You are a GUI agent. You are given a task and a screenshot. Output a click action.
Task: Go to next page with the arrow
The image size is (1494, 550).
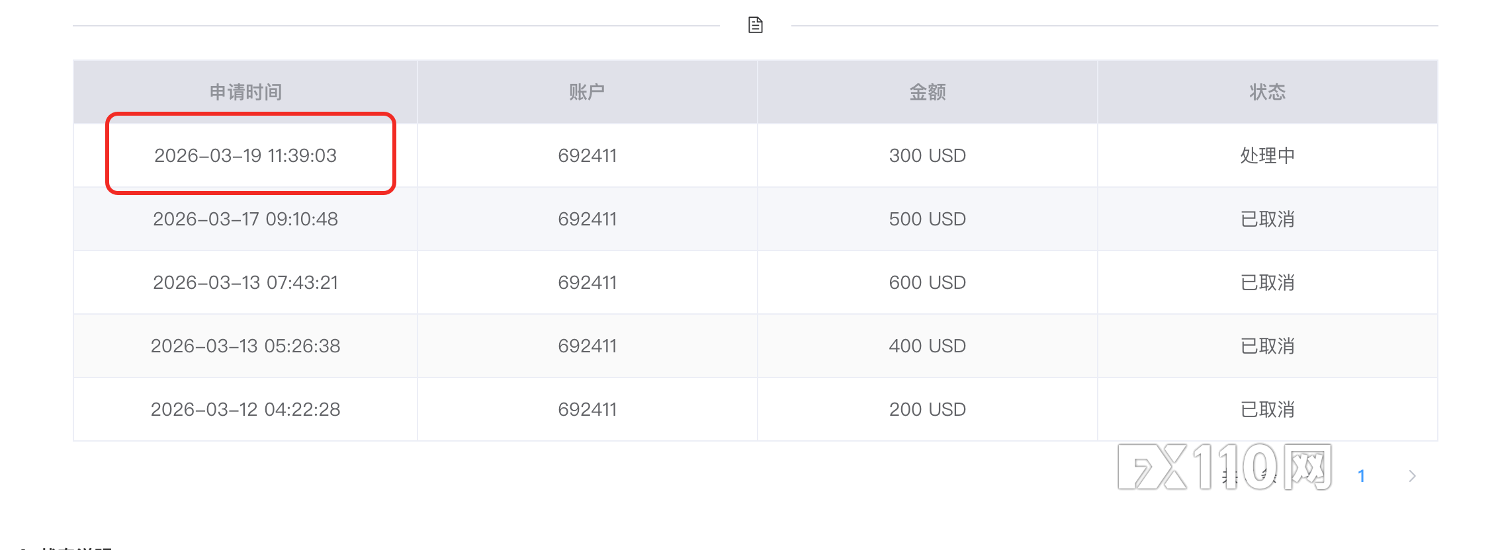(1412, 476)
